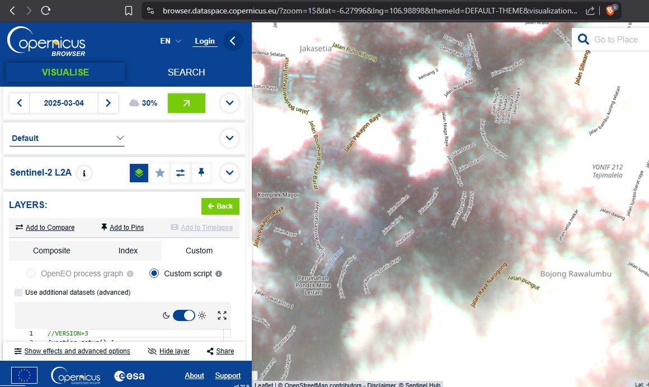Screen dimensions: 649x387
Task: Open the EN language dropdown
Action: point(171,41)
